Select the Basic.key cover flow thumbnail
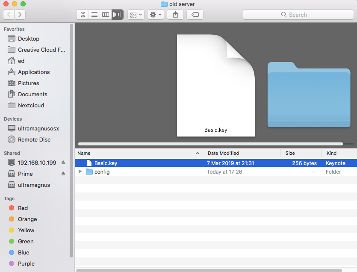This screenshot has height=272, width=357. (x=216, y=86)
